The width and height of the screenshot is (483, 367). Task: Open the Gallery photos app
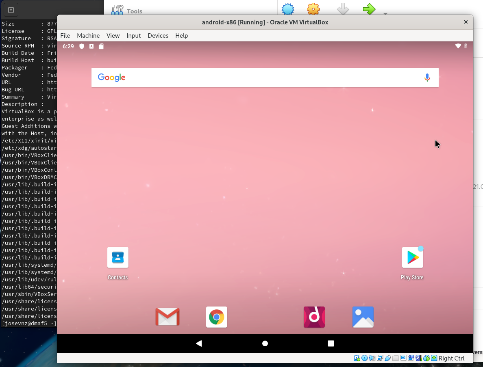[x=363, y=317]
